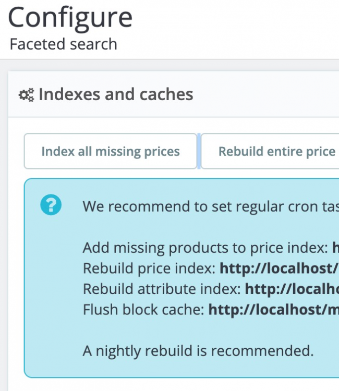Click the 'Rebuild attribute index:' label text
Screen dimensions: 339x391
coord(162,289)
